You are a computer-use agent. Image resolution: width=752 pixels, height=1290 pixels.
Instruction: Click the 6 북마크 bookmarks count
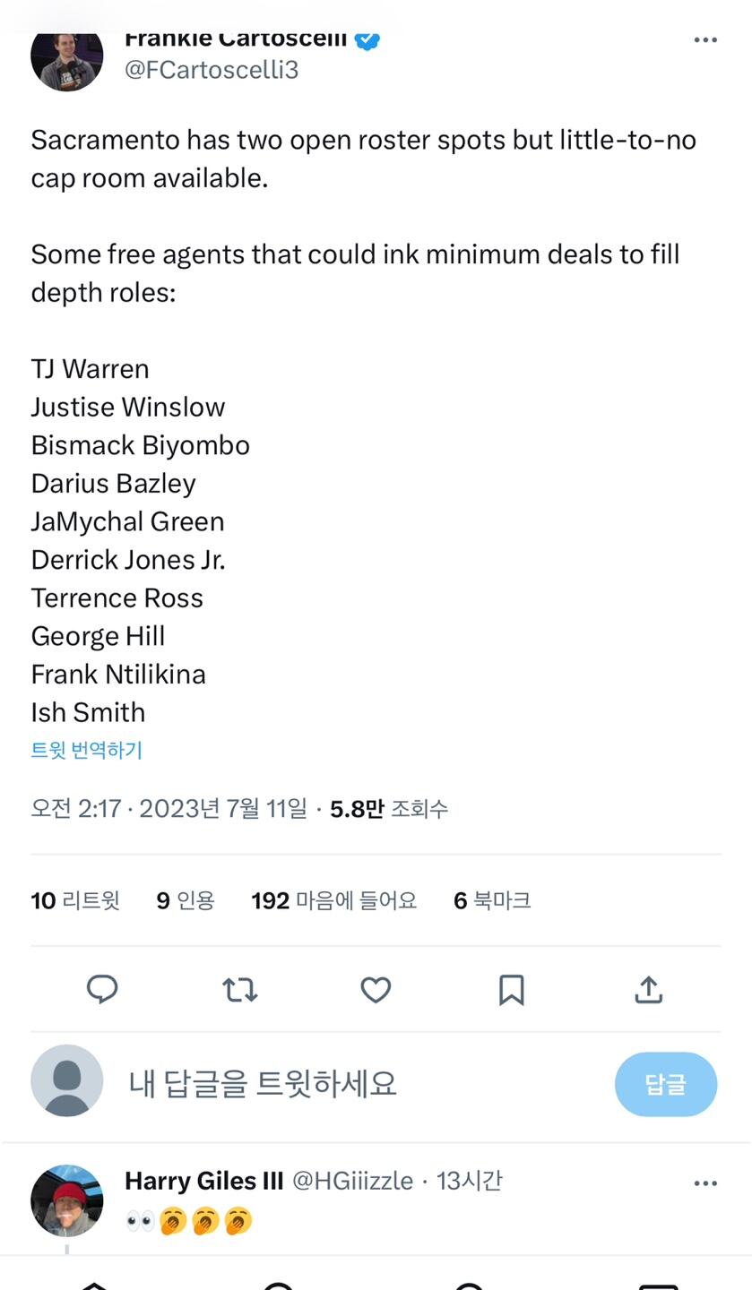coord(492,900)
